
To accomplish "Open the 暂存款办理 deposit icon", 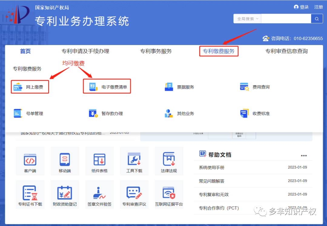I will pos(93,113).
